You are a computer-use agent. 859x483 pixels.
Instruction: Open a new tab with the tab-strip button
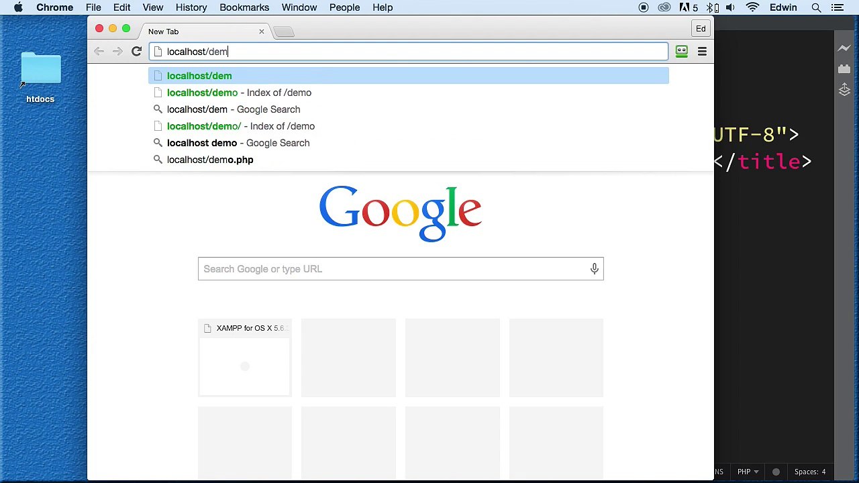[x=284, y=32]
